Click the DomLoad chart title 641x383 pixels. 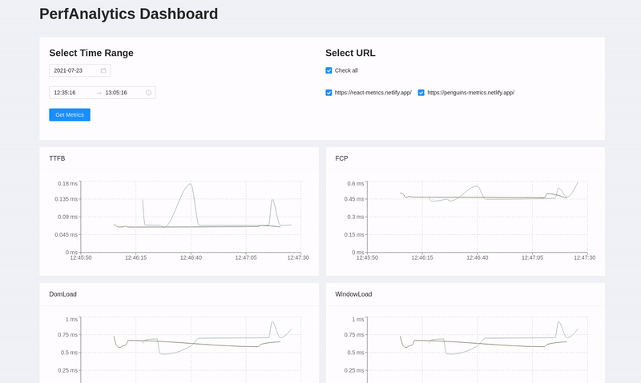pyautogui.click(x=62, y=294)
